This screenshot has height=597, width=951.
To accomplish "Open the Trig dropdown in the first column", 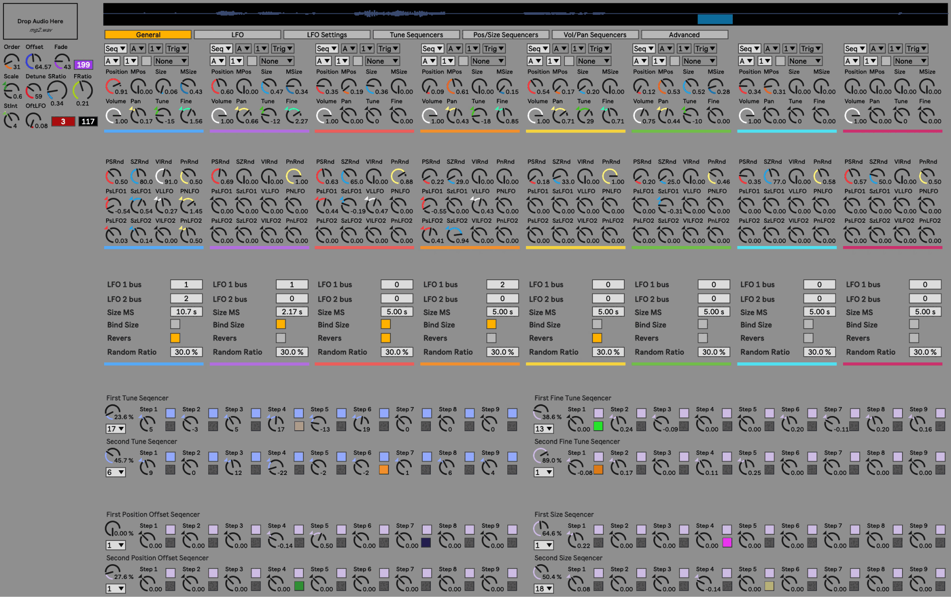I will 178,48.
